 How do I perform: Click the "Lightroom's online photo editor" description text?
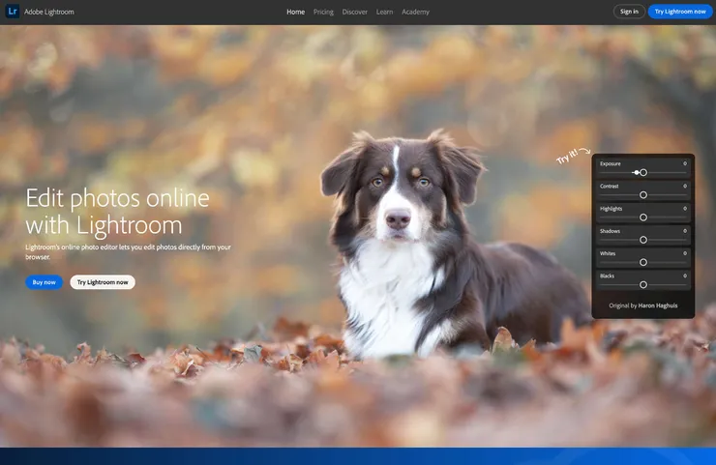128,252
